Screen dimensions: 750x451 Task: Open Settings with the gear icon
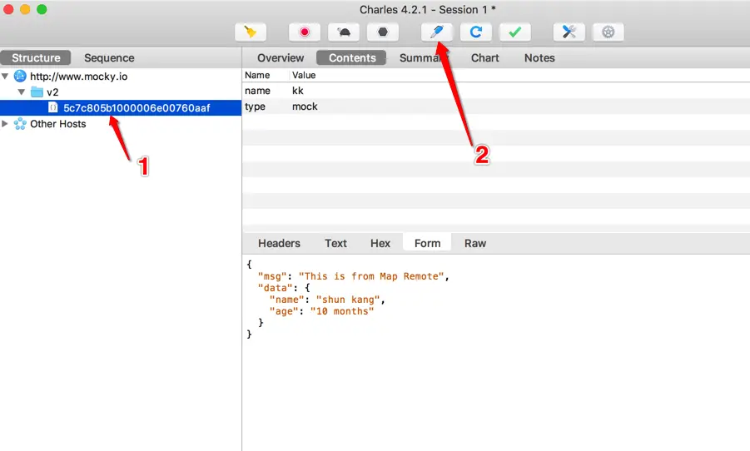tap(608, 32)
